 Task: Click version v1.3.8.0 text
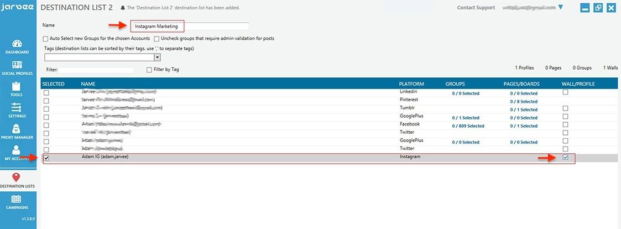coord(27,218)
